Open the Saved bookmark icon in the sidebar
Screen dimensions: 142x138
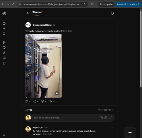pos(4,63)
